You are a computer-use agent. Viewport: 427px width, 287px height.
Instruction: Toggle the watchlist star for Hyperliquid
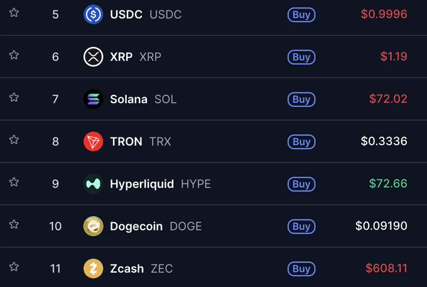tap(14, 182)
